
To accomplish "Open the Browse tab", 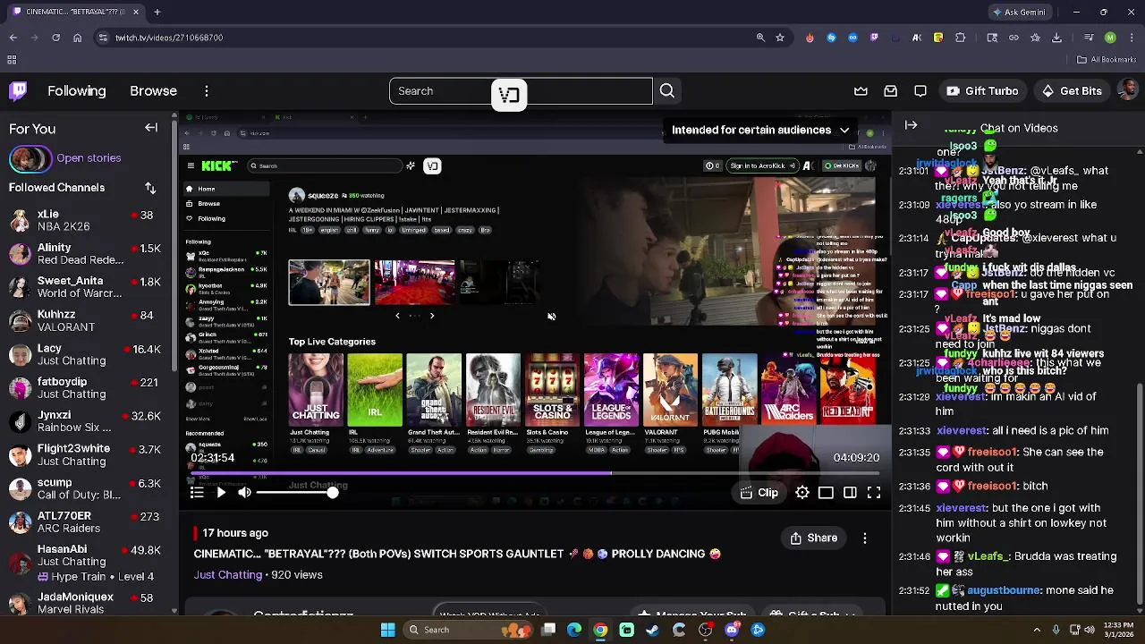I will pos(154,91).
